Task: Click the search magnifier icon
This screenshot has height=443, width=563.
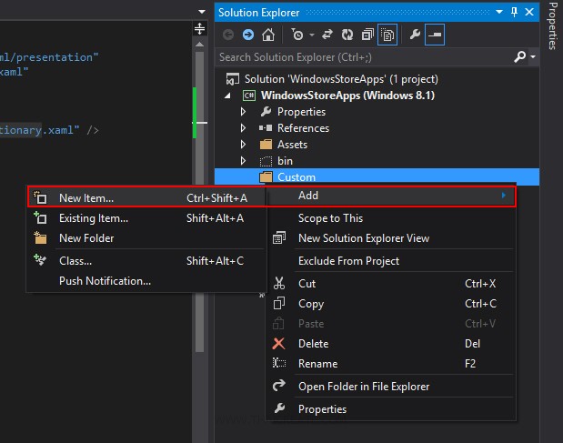Action: 520,56
